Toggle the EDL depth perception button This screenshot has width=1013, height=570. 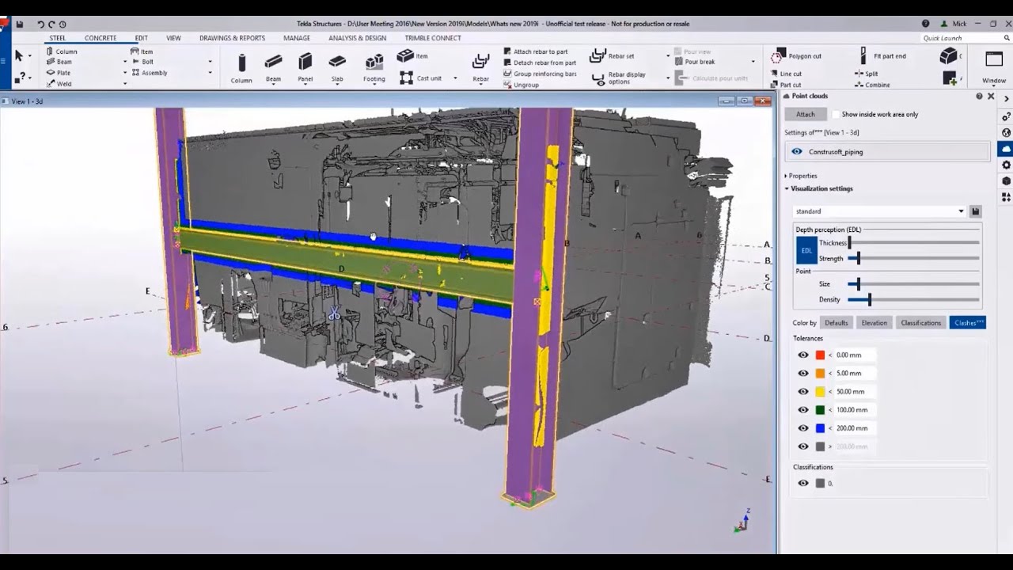[806, 250]
